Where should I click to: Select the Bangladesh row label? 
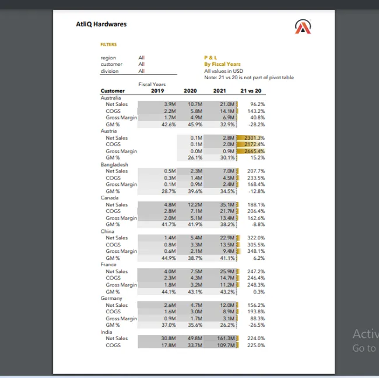pos(114,165)
